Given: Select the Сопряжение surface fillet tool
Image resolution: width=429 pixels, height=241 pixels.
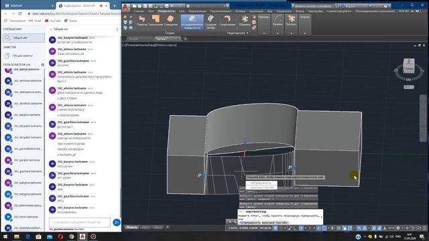Looking at the screenshot, I should tap(227, 21).
